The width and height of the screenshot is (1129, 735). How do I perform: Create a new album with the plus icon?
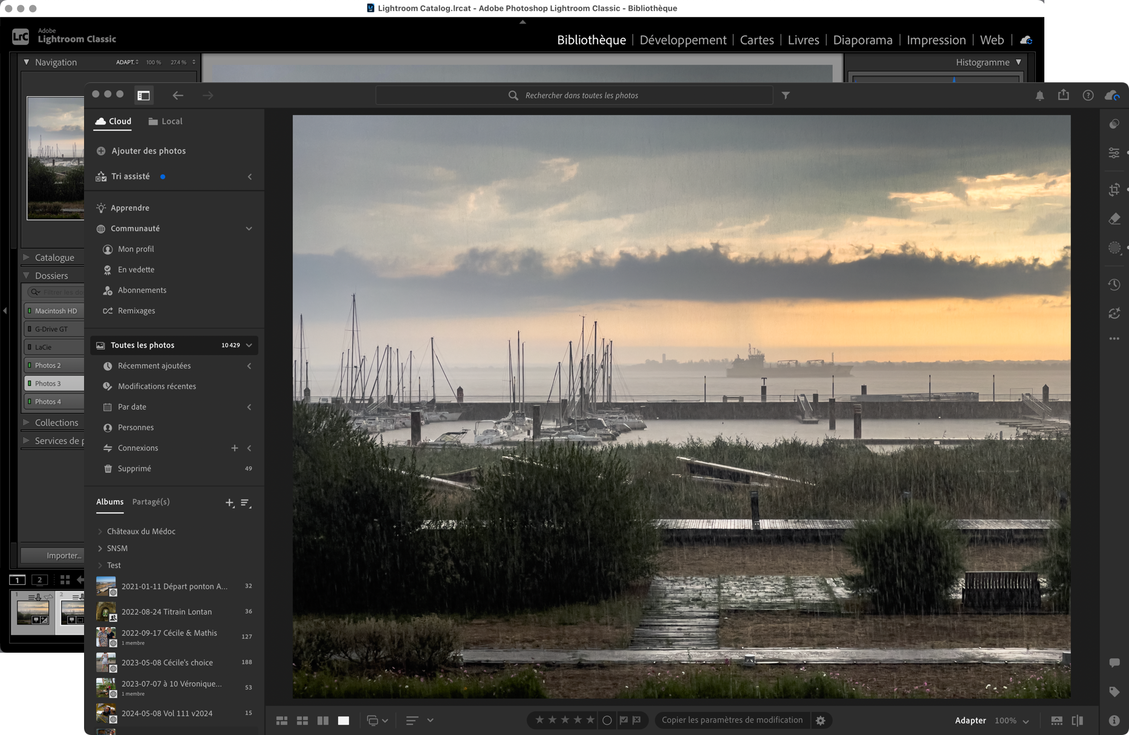coord(229,503)
